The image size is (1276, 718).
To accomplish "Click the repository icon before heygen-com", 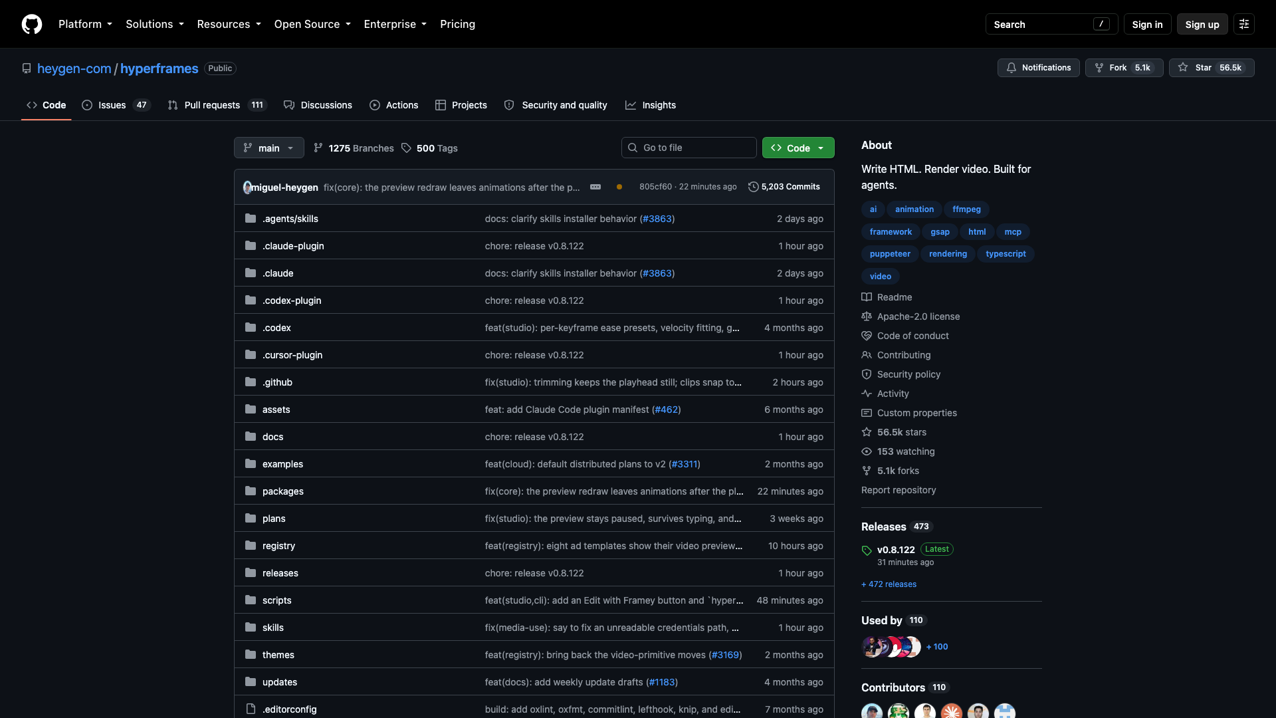I will pos(27,68).
